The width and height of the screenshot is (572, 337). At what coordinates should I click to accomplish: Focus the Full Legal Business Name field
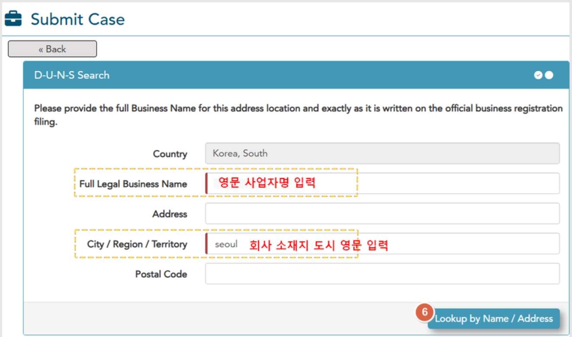pyautogui.click(x=382, y=183)
